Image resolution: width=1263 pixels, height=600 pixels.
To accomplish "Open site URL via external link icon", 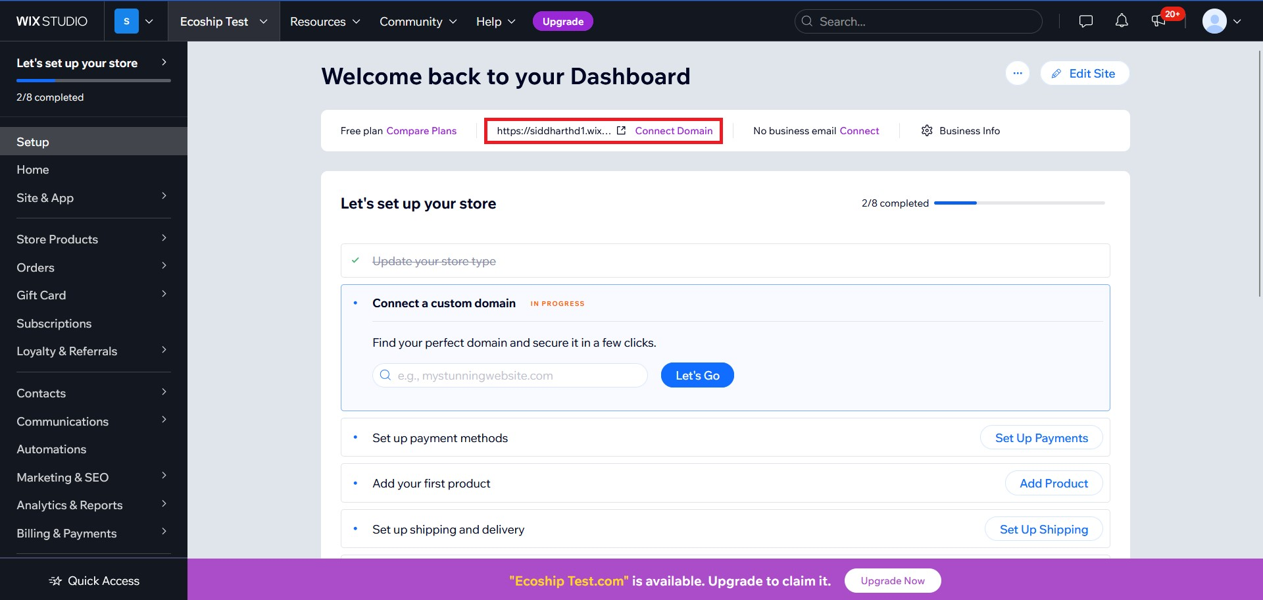I will (621, 130).
